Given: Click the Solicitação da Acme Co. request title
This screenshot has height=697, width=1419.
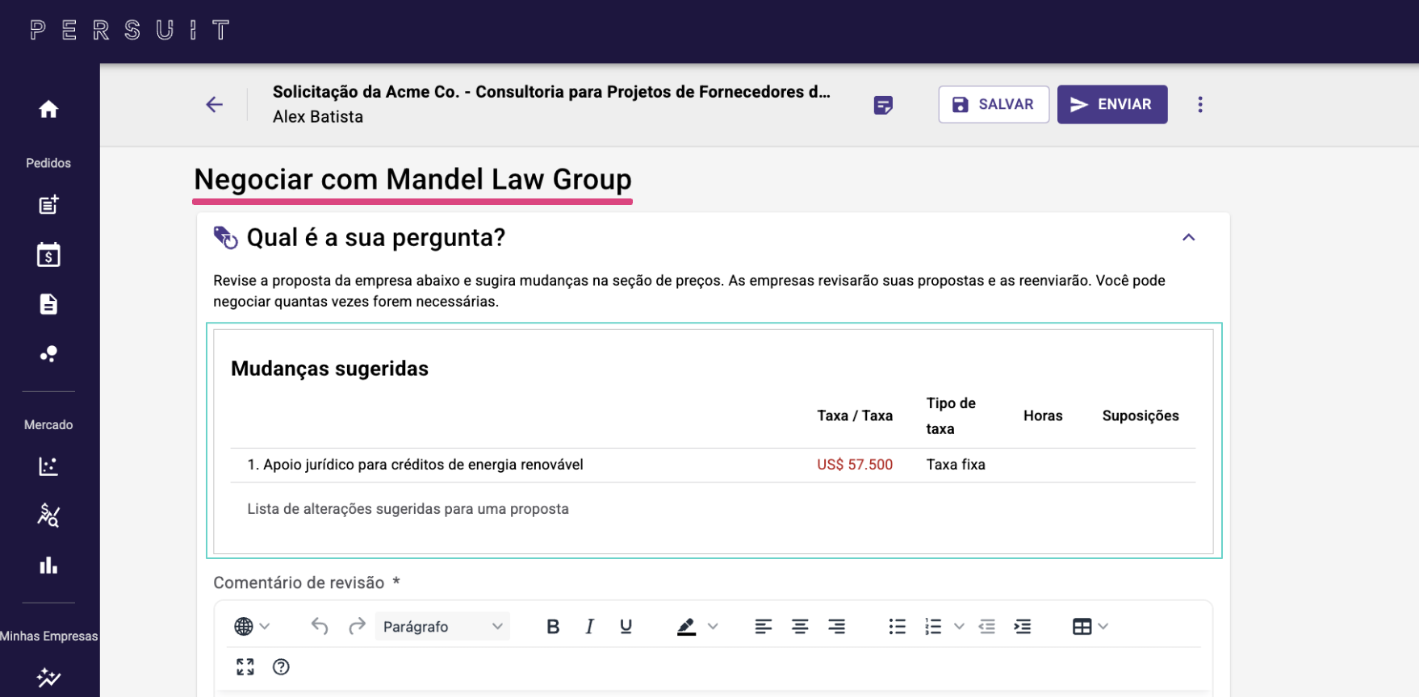Looking at the screenshot, I should click(551, 92).
